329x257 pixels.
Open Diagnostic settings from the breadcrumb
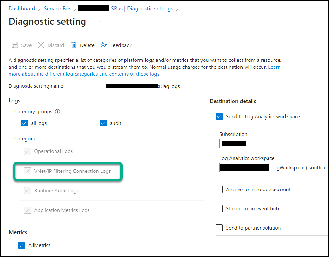pos(150,9)
